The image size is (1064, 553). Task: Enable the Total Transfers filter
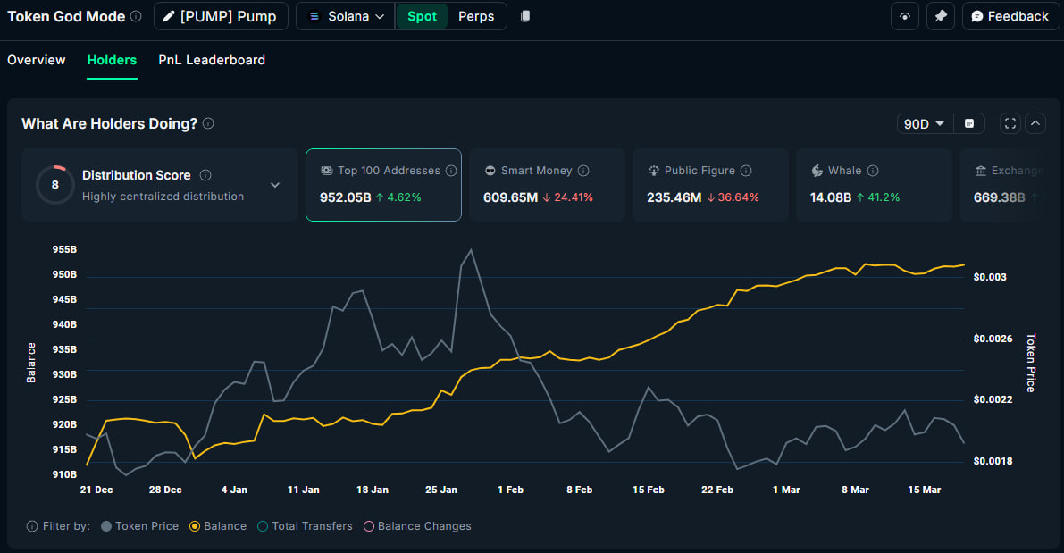[304, 526]
